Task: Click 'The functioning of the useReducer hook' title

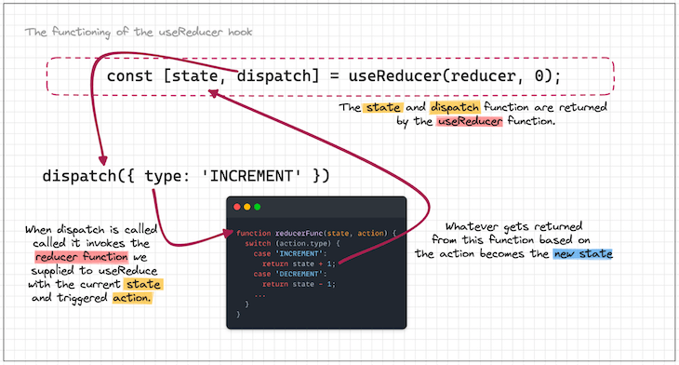Action: (139, 32)
